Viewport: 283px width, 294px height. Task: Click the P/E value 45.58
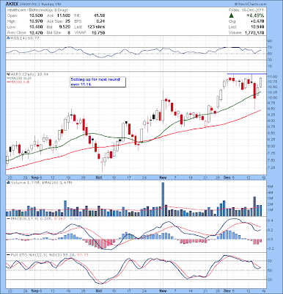99,15
